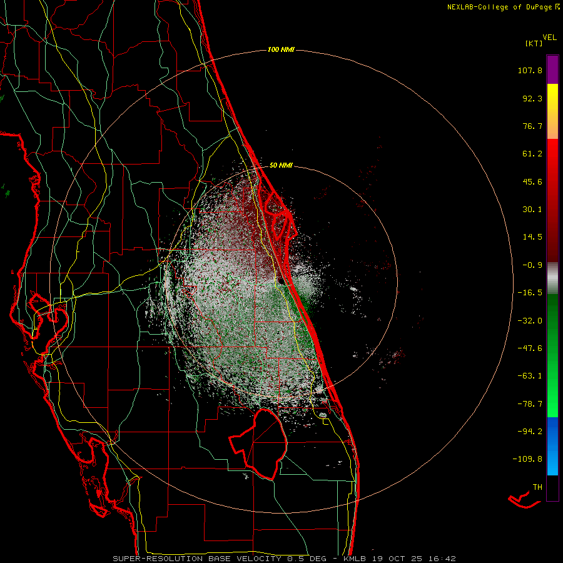This screenshot has height=563, width=563.
Task: Click the TH label beside the color bar
Action: (537, 487)
